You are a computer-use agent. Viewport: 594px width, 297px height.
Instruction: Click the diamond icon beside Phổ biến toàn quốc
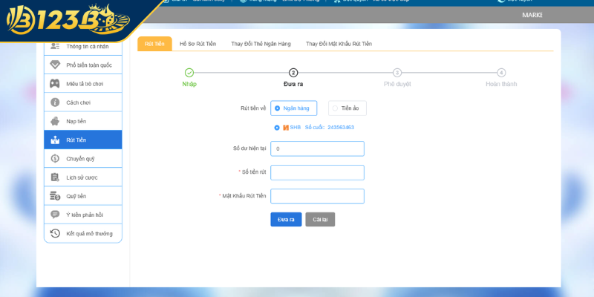pos(55,65)
